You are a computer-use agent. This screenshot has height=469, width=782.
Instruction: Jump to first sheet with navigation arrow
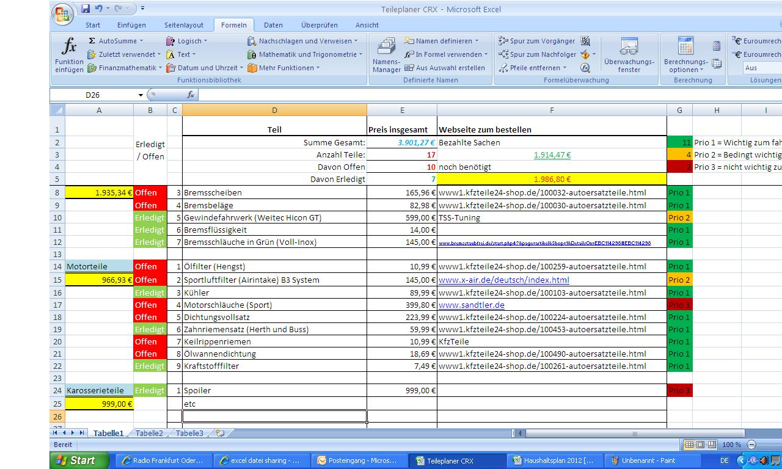click(56, 433)
